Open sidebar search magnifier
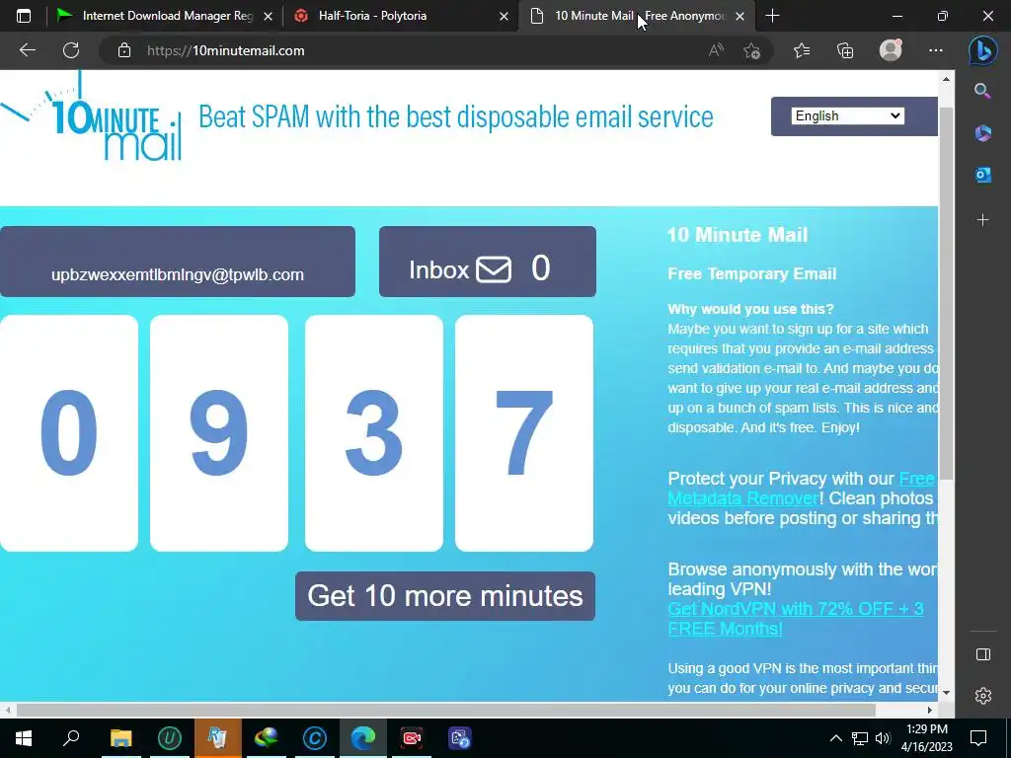1011x758 pixels. 982,91
